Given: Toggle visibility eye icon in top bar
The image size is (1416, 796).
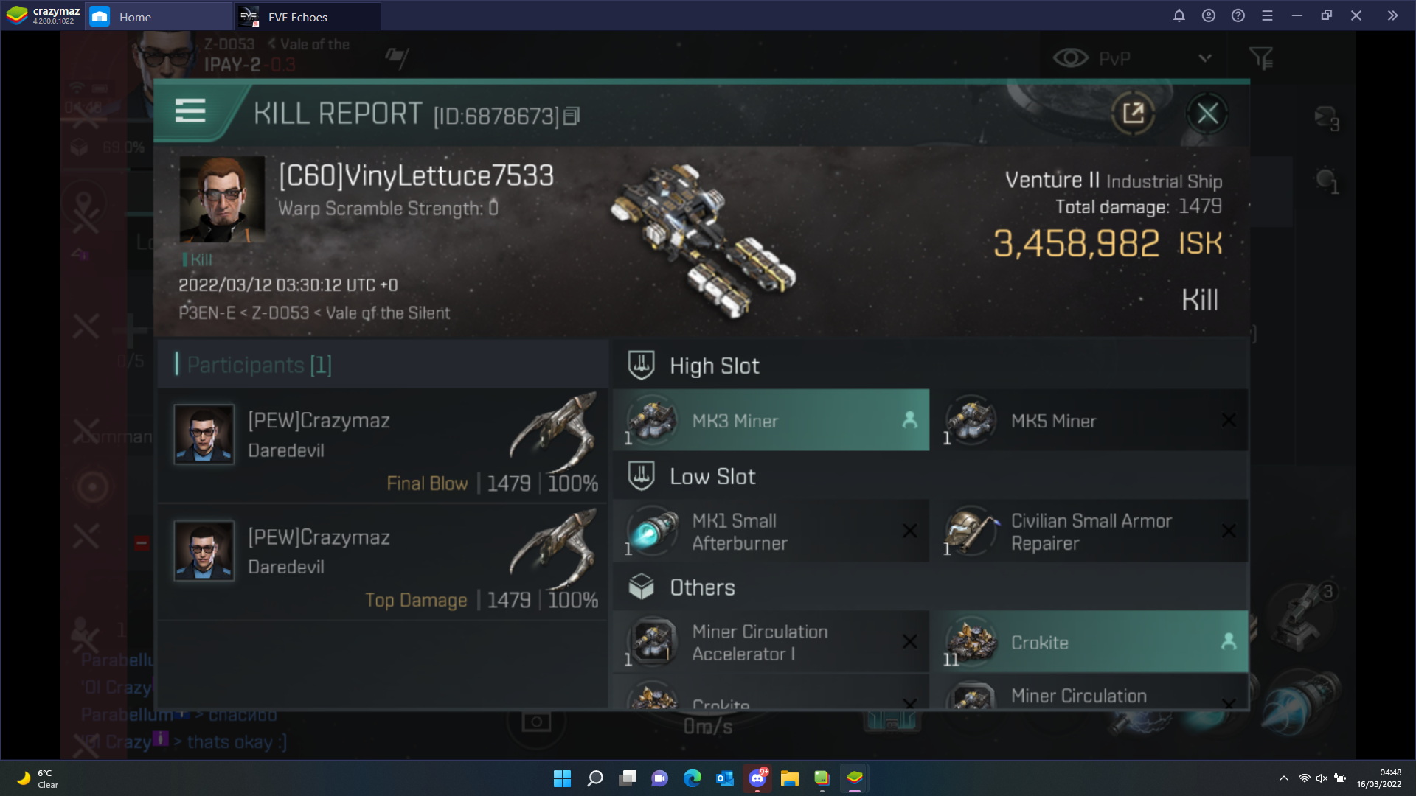Looking at the screenshot, I should tap(1071, 57).
